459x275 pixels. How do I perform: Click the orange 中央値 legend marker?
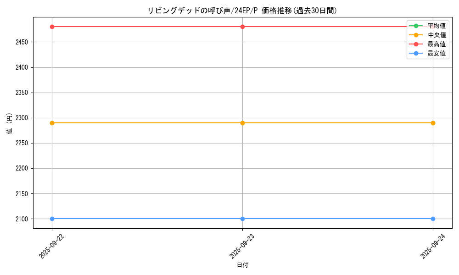tap(416, 35)
